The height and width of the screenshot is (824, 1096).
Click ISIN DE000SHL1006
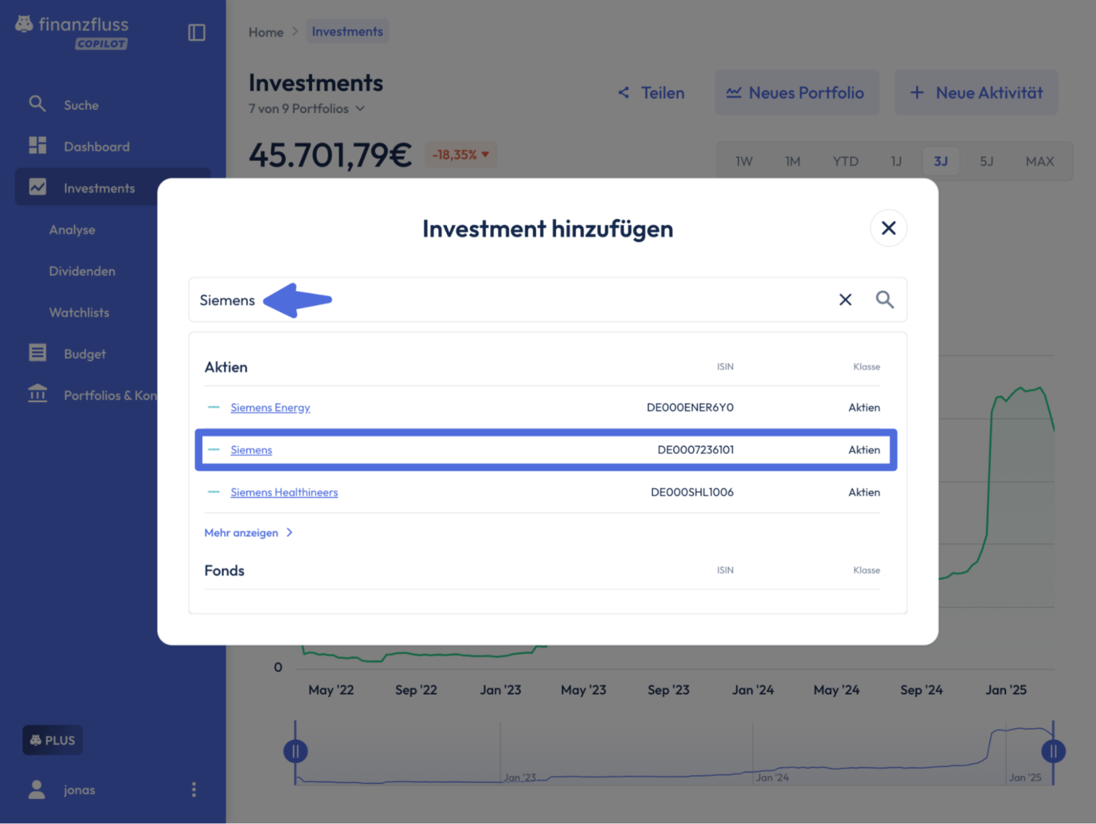tap(692, 492)
